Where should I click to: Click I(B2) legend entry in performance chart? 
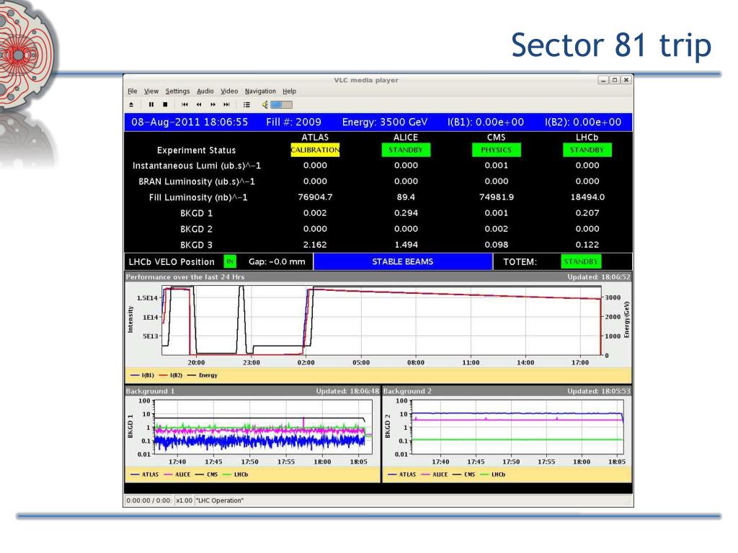[x=170, y=375]
